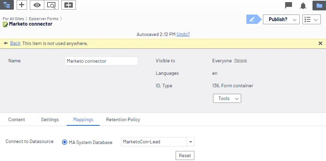Close the yellow notification bar
The height and width of the screenshot is (161, 326).
point(320,43)
